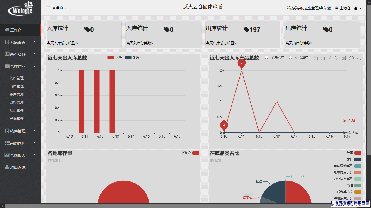Viewport: 371px width, 208px height.
Task: Expand the 销售管理 menu arrow
Action: tap(35, 131)
